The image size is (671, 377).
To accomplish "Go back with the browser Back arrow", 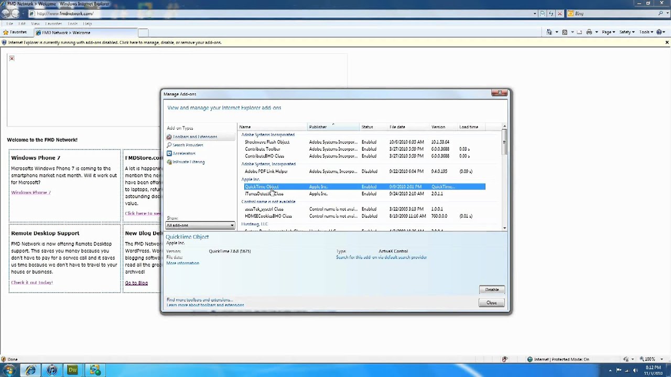I will pyautogui.click(x=6, y=13).
